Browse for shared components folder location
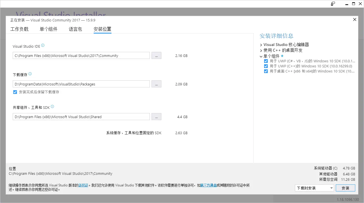The image size is (364, 203). point(156,117)
